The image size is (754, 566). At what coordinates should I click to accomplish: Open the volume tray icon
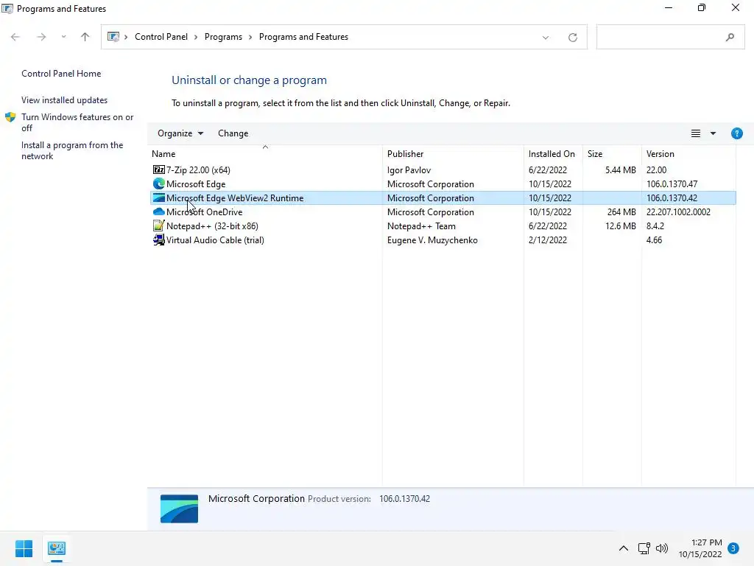click(x=662, y=548)
